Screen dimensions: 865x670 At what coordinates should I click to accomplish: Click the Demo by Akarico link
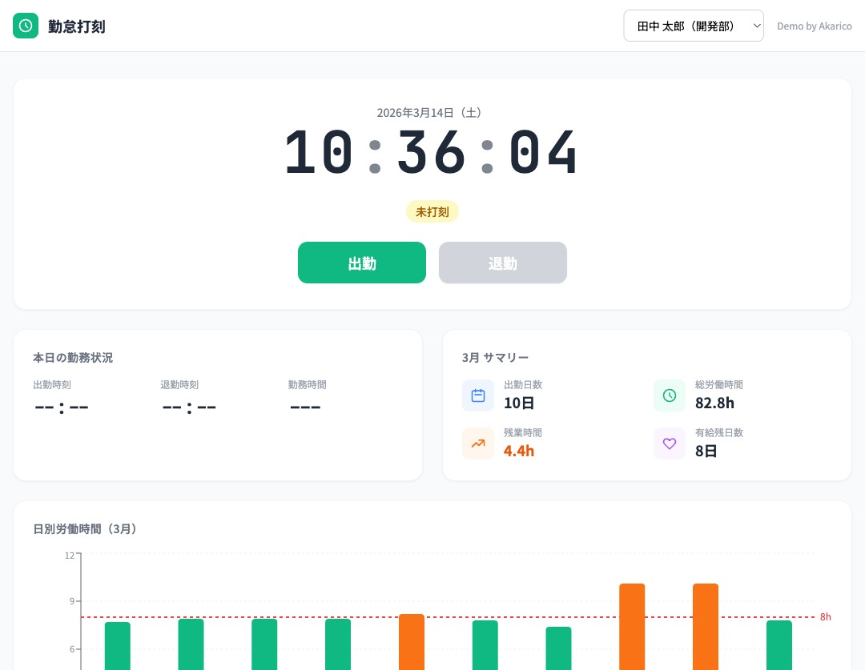click(x=814, y=26)
